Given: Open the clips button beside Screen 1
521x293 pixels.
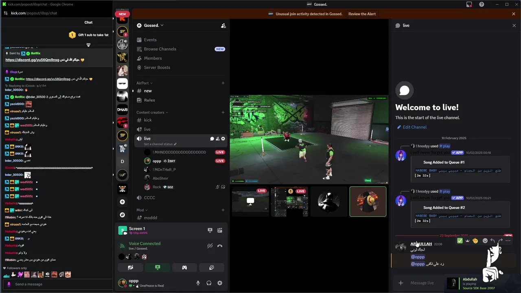Looking at the screenshot, I should 220,230.
